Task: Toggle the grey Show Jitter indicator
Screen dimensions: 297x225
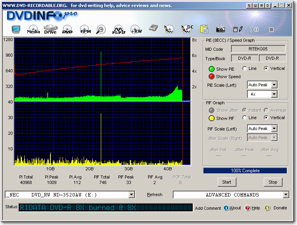Action: (211, 110)
